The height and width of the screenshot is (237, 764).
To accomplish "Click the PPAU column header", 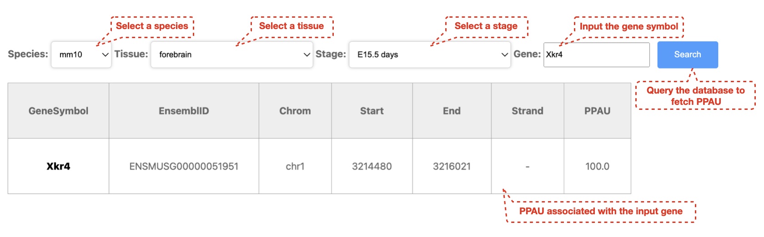I will (x=597, y=111).
